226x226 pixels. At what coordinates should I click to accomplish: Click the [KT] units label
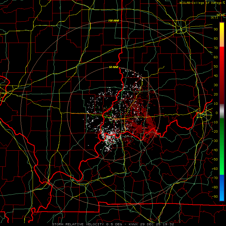tap(214, 17)
